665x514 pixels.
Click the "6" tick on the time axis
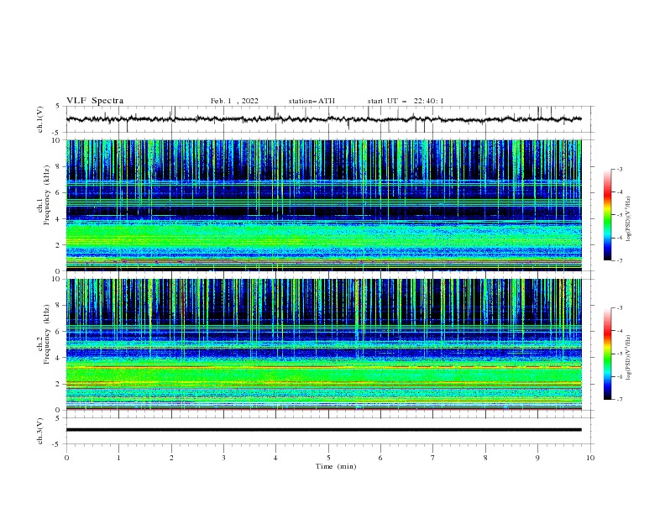(380, 458)
